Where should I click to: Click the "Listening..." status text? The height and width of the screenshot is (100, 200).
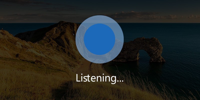pyautogui.click(x=99, y=78)
